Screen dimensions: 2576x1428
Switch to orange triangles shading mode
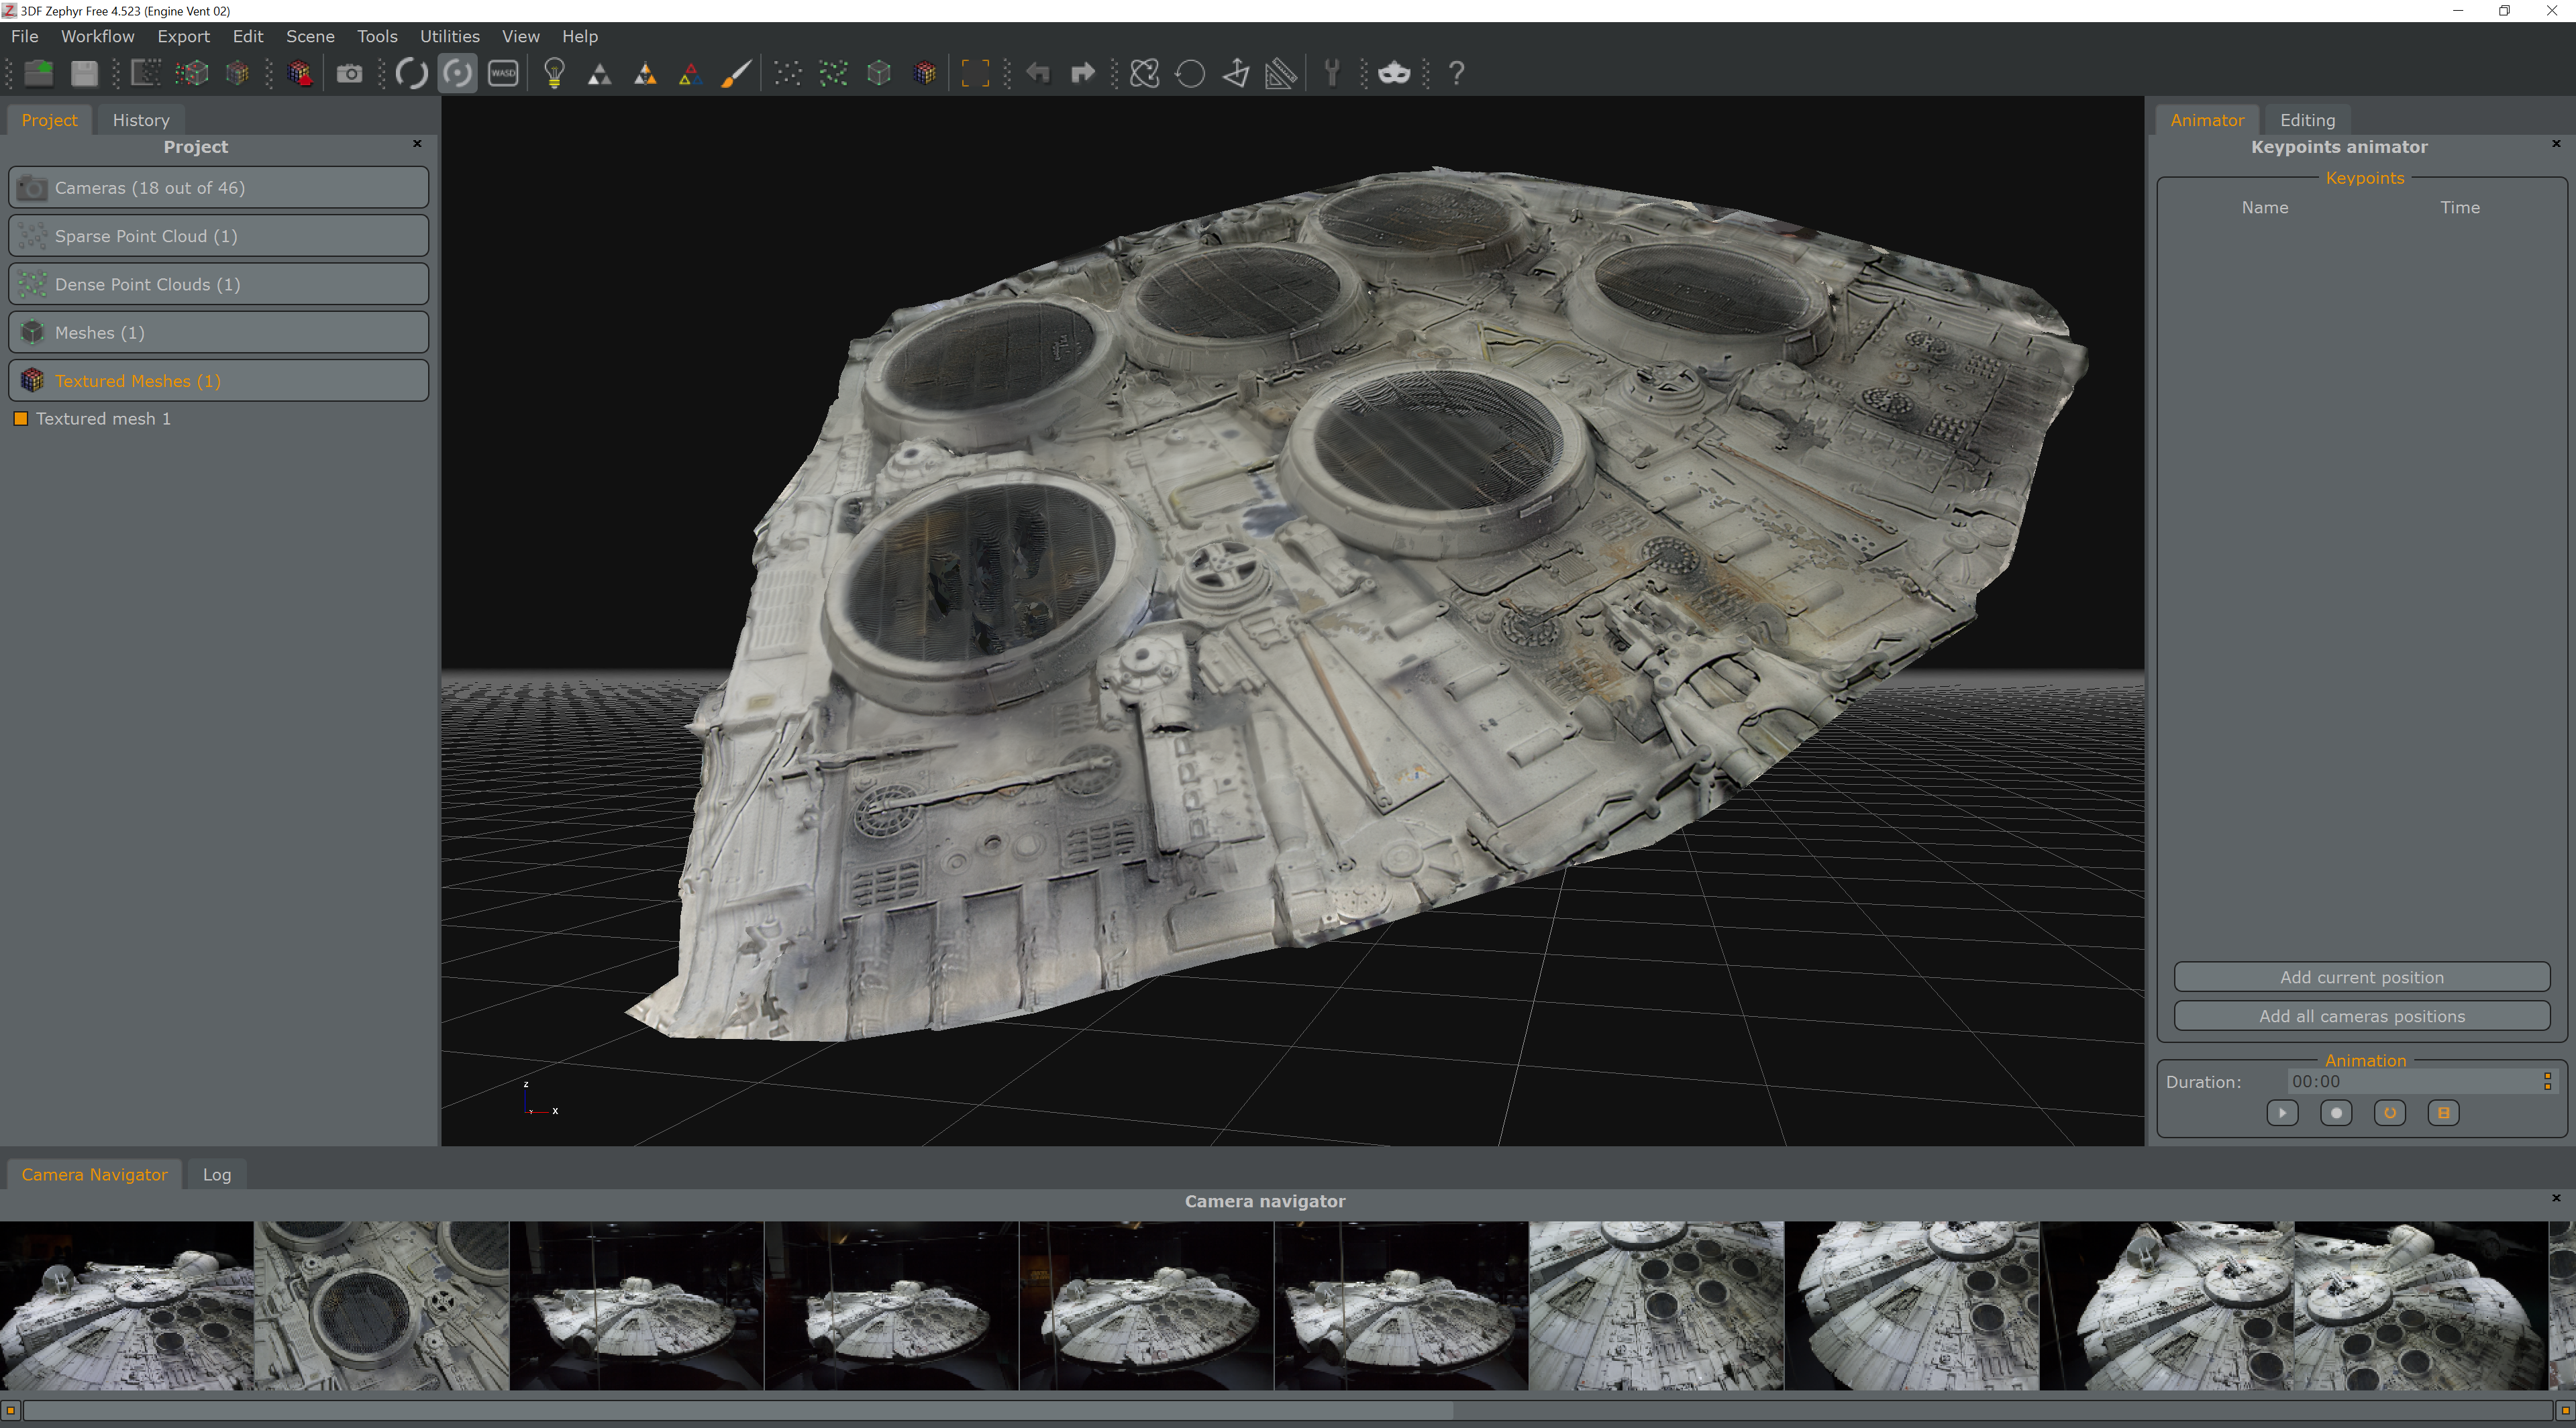point(645,73)
